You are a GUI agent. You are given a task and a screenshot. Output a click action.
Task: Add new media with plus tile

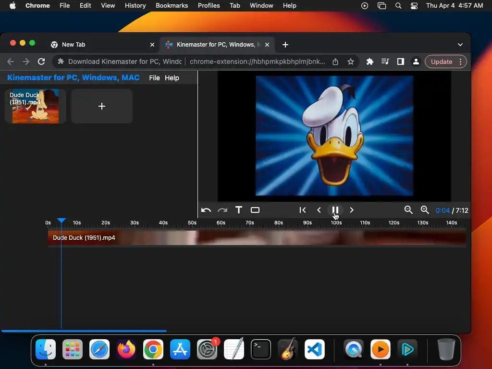[102, 106]
